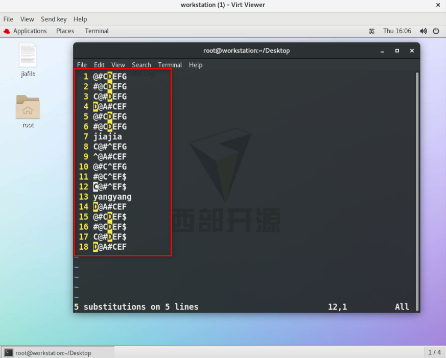
Task: Click line 9 text ^@A#CEF
Action: pyautogui.click(x=110, y=157)
